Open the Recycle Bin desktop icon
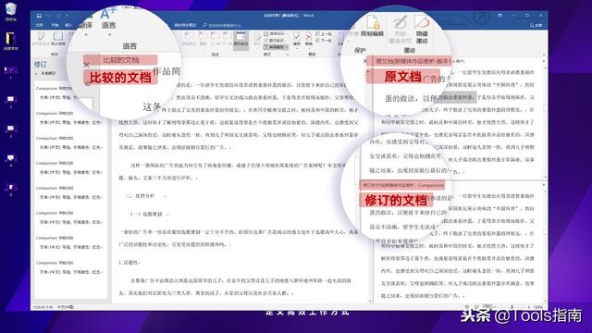The height and width of the screenshot is (333, 592). click(11, 11)
